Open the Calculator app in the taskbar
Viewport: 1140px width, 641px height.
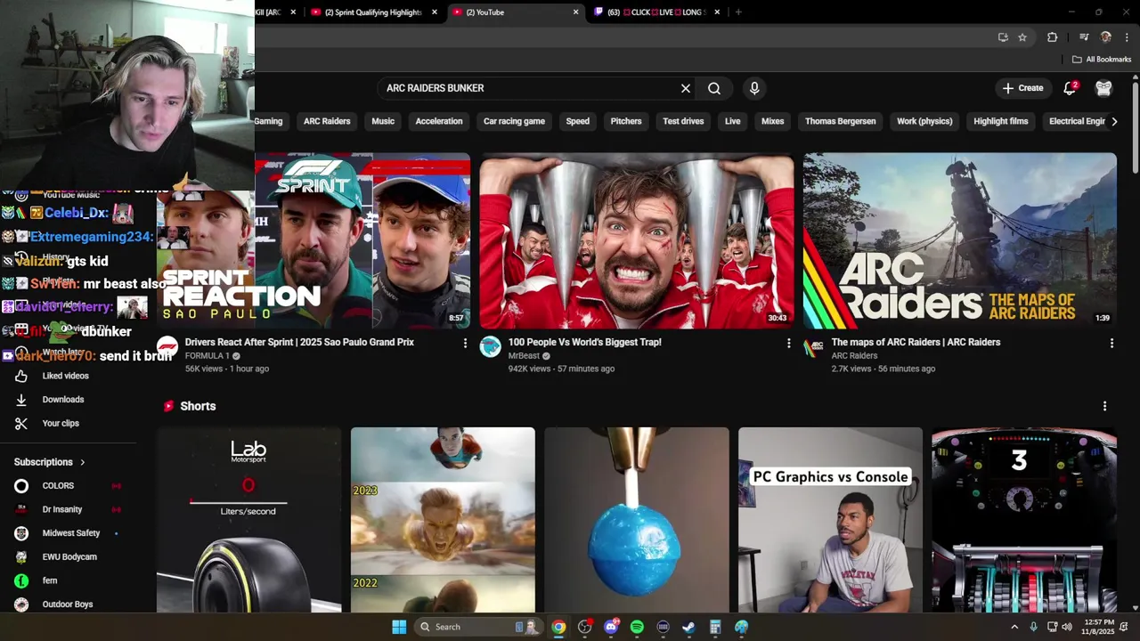point(715,627)
